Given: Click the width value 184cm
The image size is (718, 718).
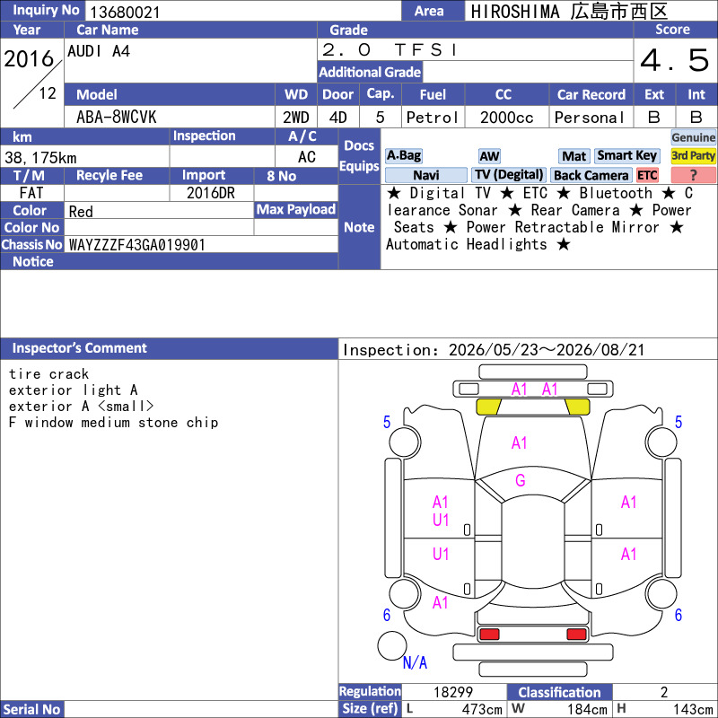Looking at the screenshot, I should pos(587,709).
